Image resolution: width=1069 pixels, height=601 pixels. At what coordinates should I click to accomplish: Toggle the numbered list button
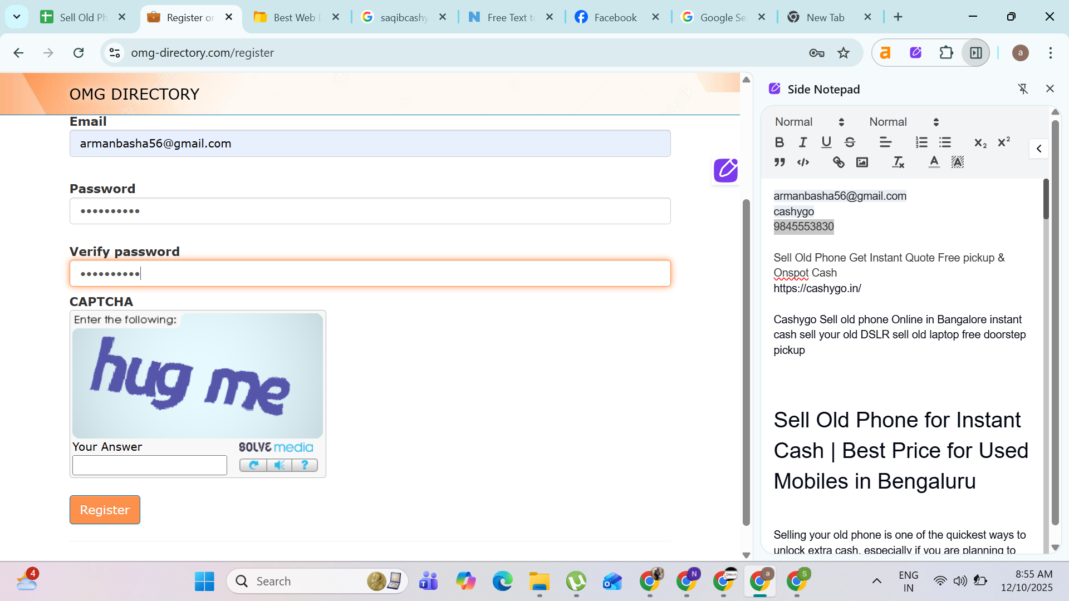click(921, 142)
